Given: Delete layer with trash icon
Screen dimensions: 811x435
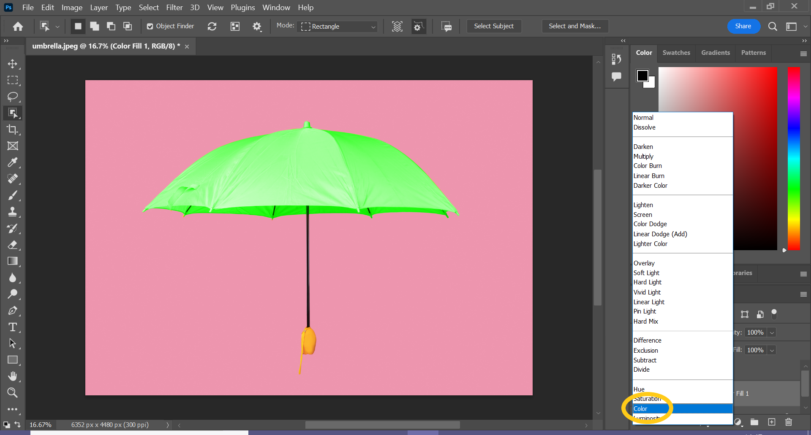Looking at the screenshot, I should pos(788,422).
